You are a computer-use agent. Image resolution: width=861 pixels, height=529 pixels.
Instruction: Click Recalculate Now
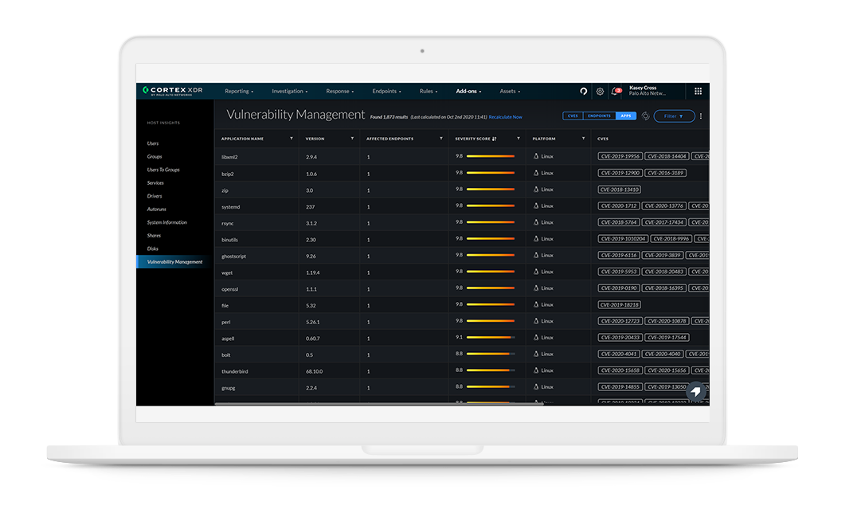[505, 116]
